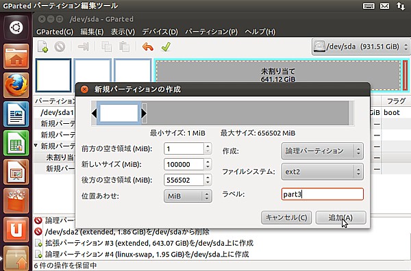Image resolution: width=411 pixels, height=271 pixels.
Task: Undo last operation with orange arrow
Action: [x=148, y=47]
